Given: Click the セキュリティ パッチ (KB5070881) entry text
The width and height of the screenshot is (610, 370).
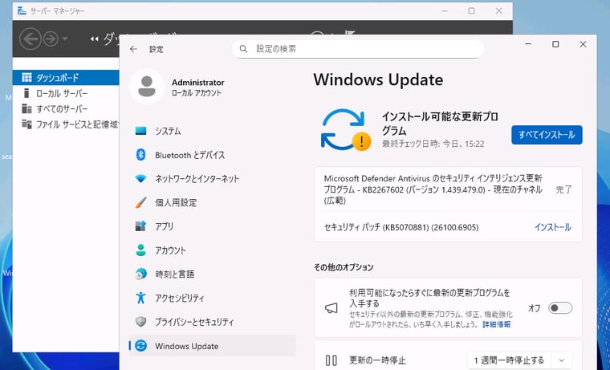Looking at the screenshot, I should [401, 227].
